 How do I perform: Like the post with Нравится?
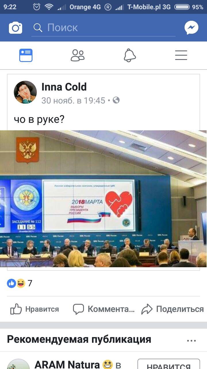pos(34,309)
